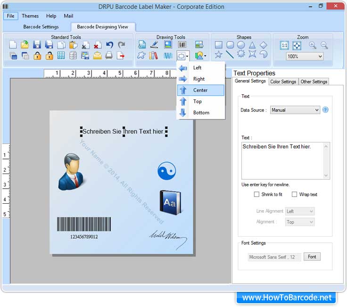Select the Barcode Designing View tab
This screenshot has width=347, height=307.
103,27
